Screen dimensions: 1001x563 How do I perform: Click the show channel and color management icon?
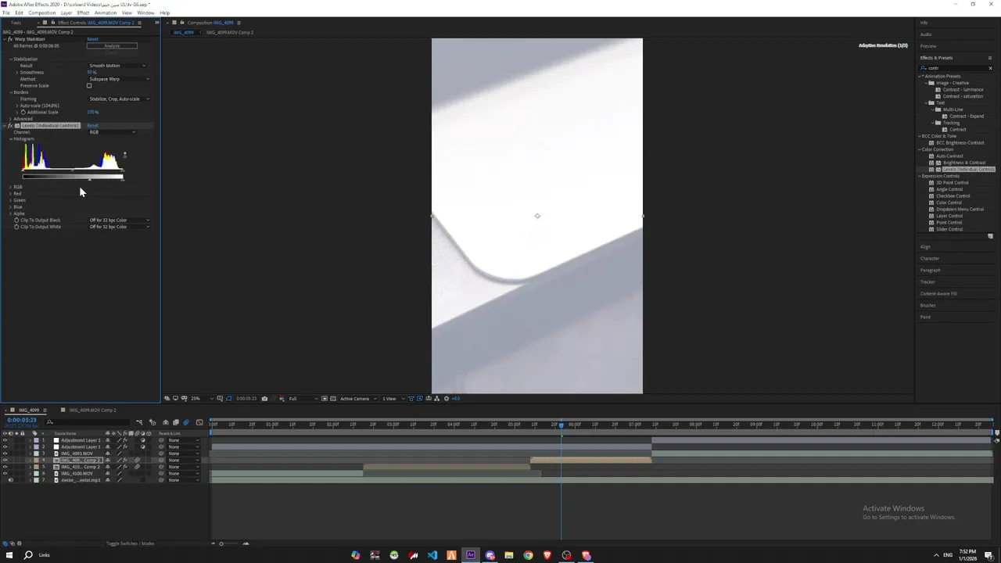(282, 399)
